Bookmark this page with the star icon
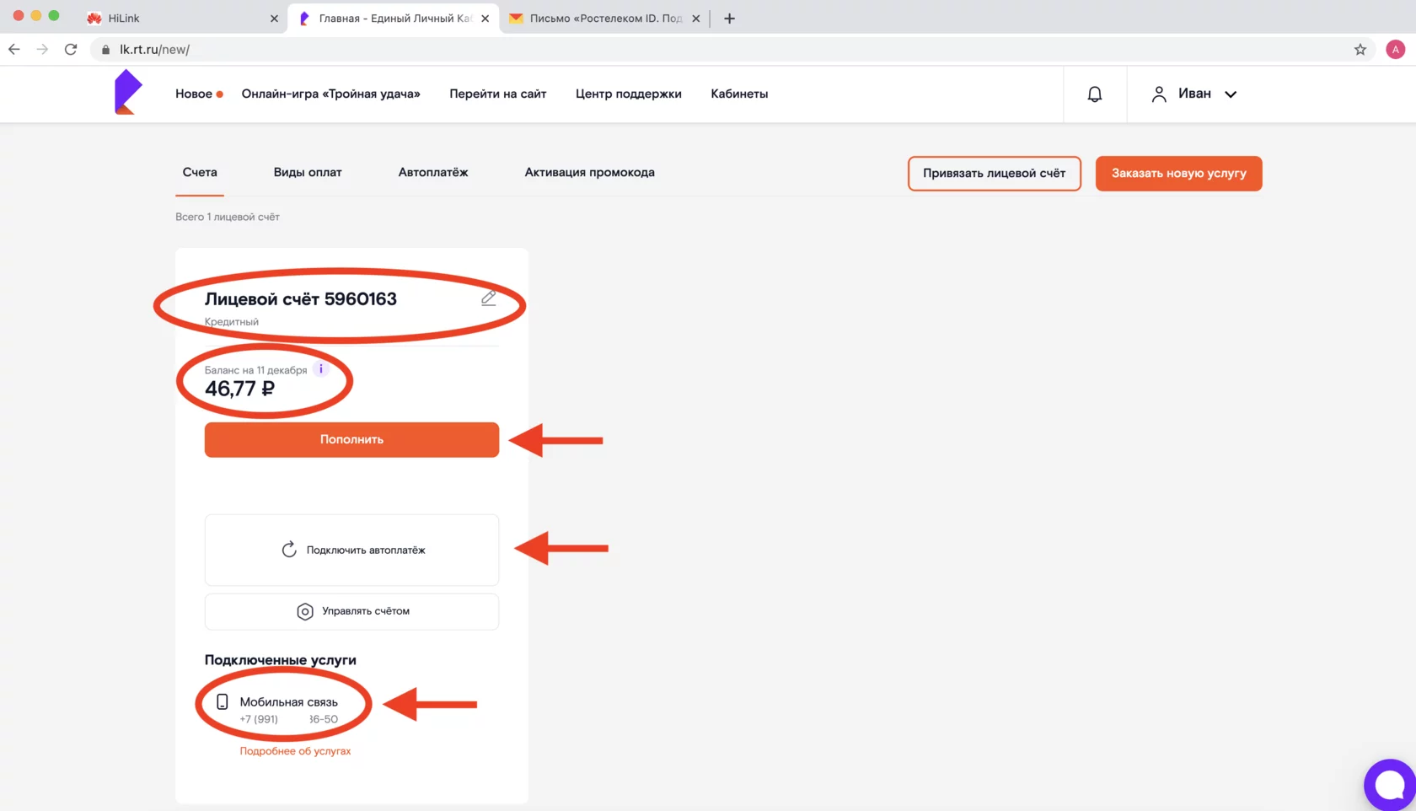 1360,50
